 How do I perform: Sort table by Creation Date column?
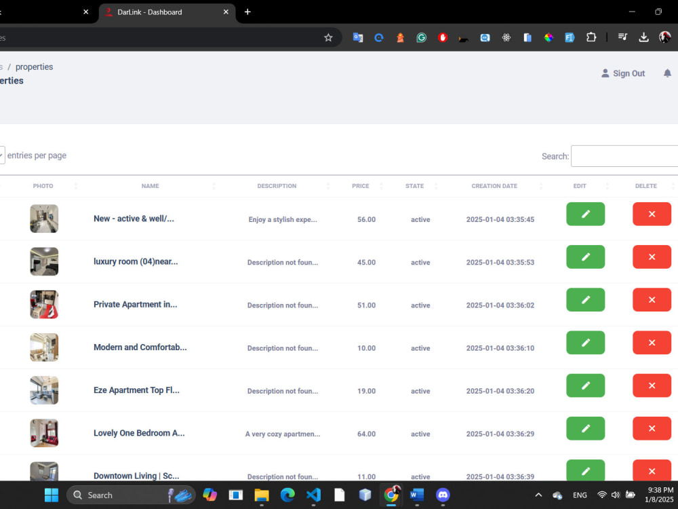pos(494,186)
